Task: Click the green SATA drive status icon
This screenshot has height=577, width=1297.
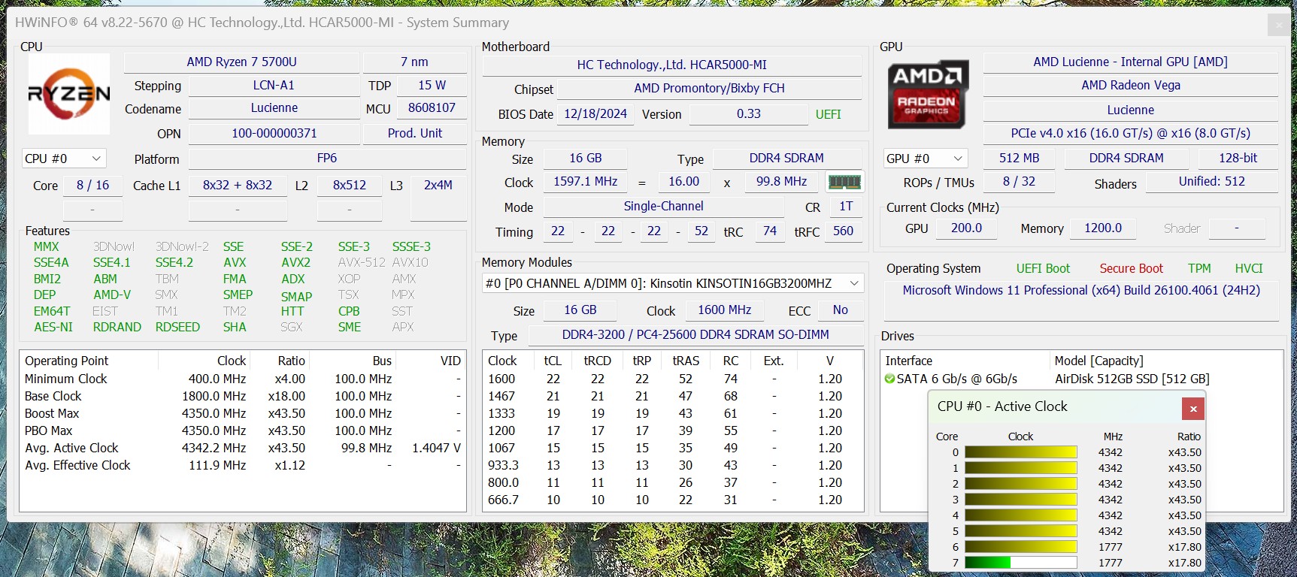Action: (889, 379)
